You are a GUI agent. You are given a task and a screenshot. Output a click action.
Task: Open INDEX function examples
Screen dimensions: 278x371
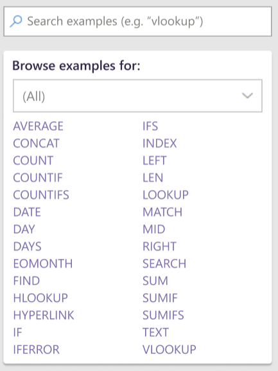160,144
